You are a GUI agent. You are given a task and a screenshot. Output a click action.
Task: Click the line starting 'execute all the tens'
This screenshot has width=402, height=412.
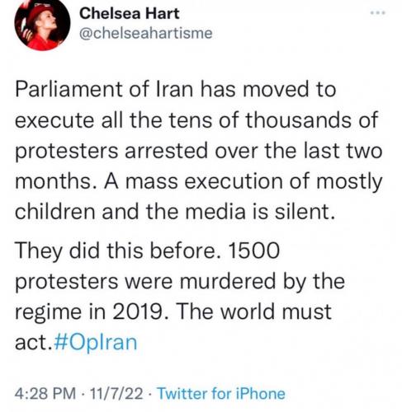click(196, 120)
